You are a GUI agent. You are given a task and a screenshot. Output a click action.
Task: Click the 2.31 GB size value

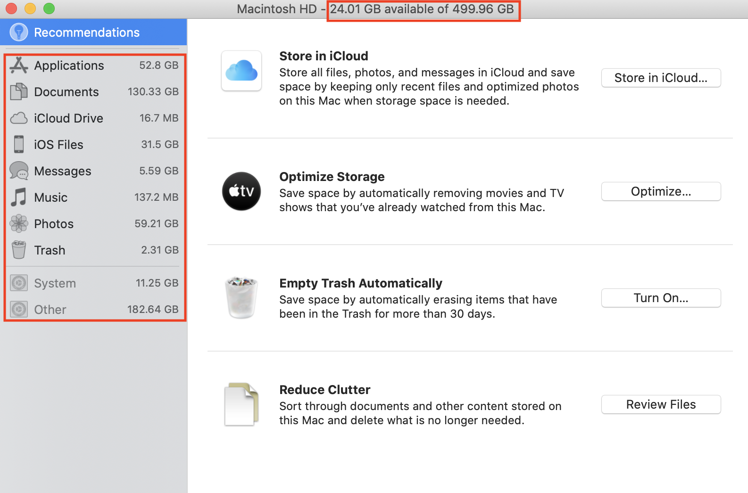[x=160, y=250]
